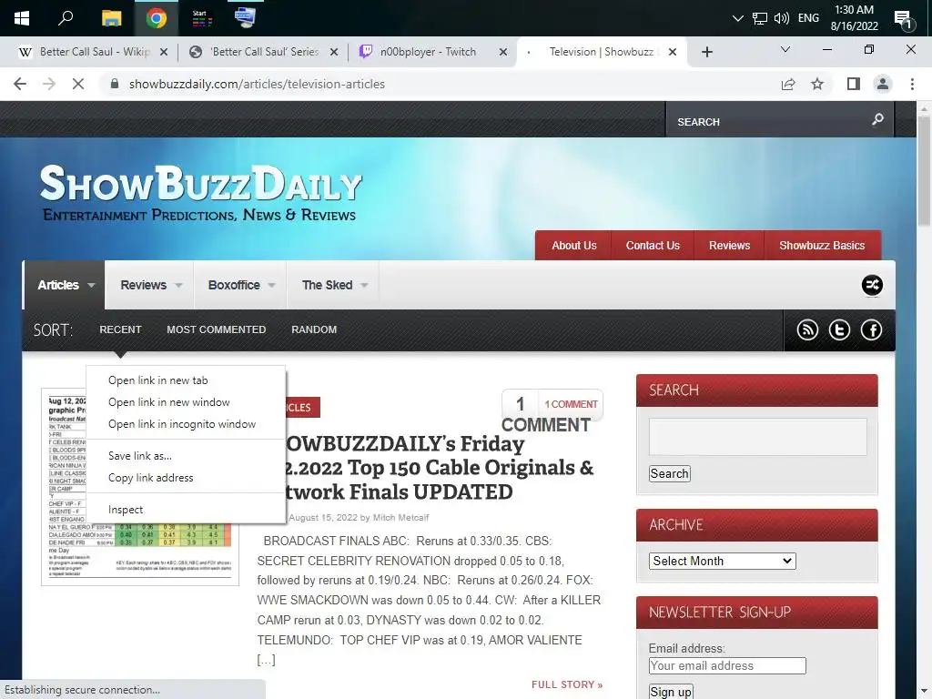This screenshot has width=932, height=699.
Task: Open the notification center icon
Action: 904,19
